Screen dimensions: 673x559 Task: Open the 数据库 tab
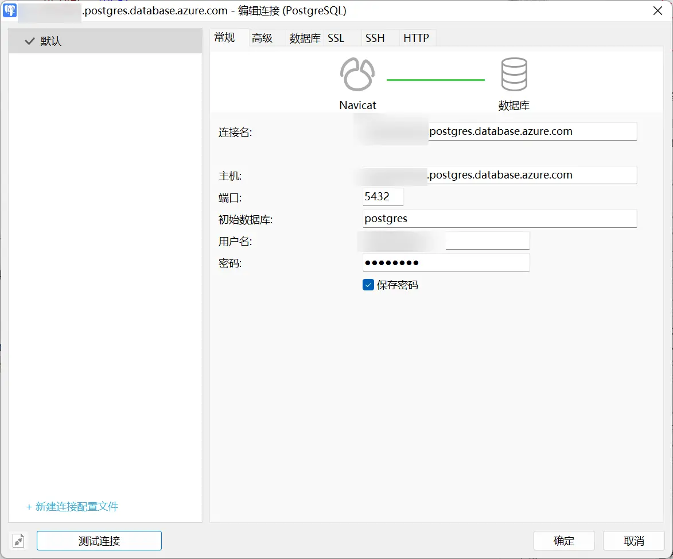coord(305,38)
